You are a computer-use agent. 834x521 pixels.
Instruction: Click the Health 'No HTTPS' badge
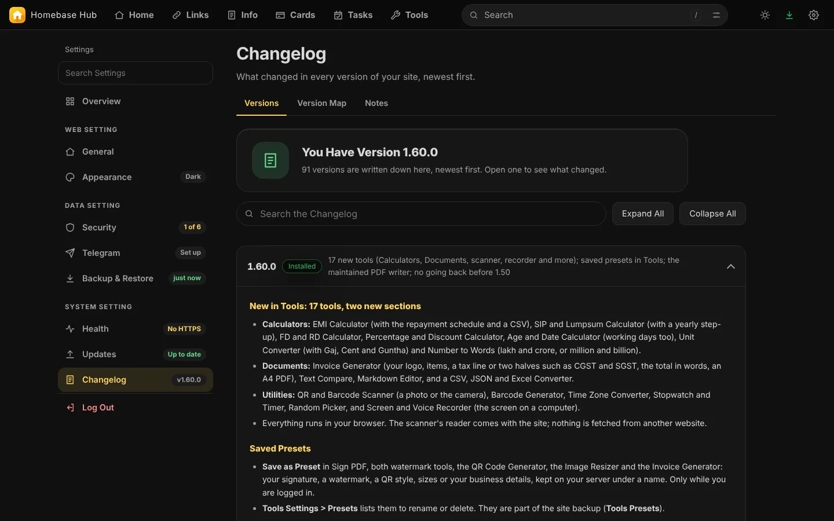tap(184, 329)
